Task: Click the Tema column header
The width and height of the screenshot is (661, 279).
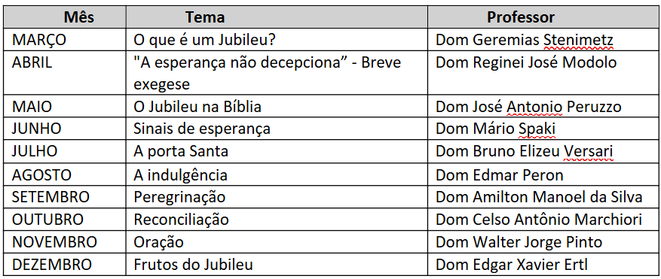Action: [x=205, y=17]
